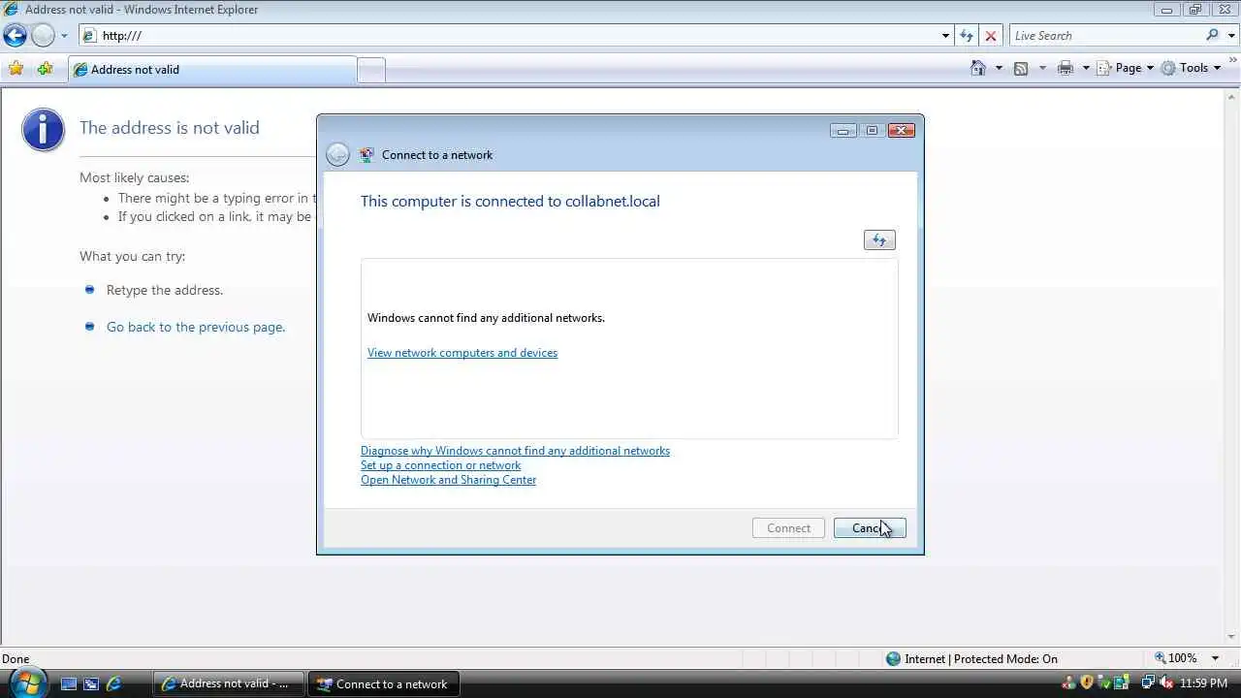Viewport: 1241px width, 698px height.
Task: Click the 100% zoom level button
Action: point(1174,658)
